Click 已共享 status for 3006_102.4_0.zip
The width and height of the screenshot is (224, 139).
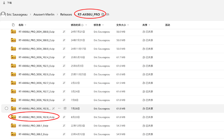click(x=148, y=57)
